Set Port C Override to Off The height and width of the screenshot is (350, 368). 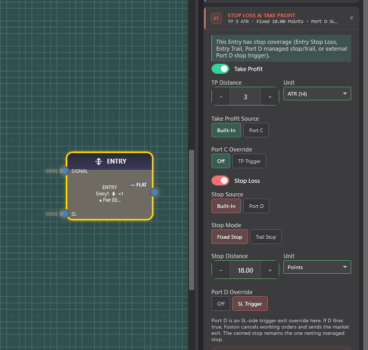pyautogui.click(x=221, y=161)
